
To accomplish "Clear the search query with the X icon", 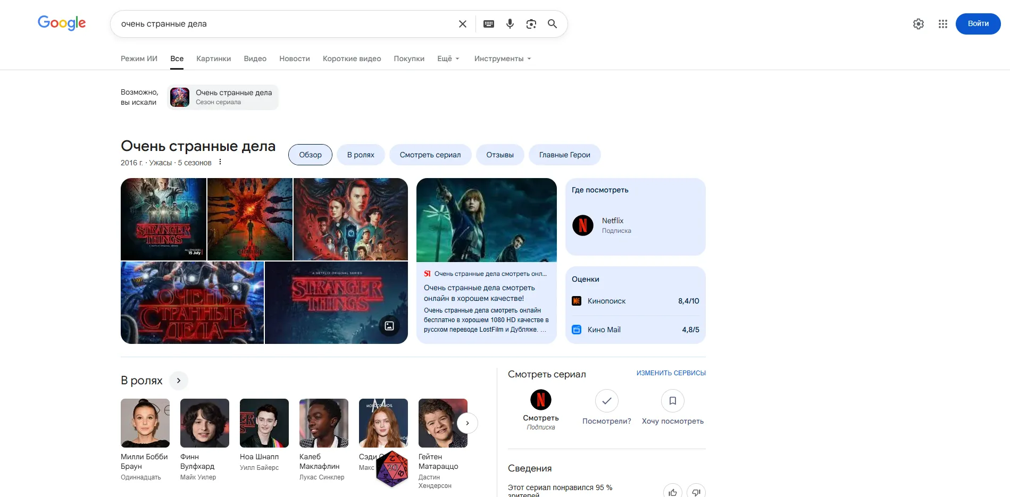I will [462, 23].
